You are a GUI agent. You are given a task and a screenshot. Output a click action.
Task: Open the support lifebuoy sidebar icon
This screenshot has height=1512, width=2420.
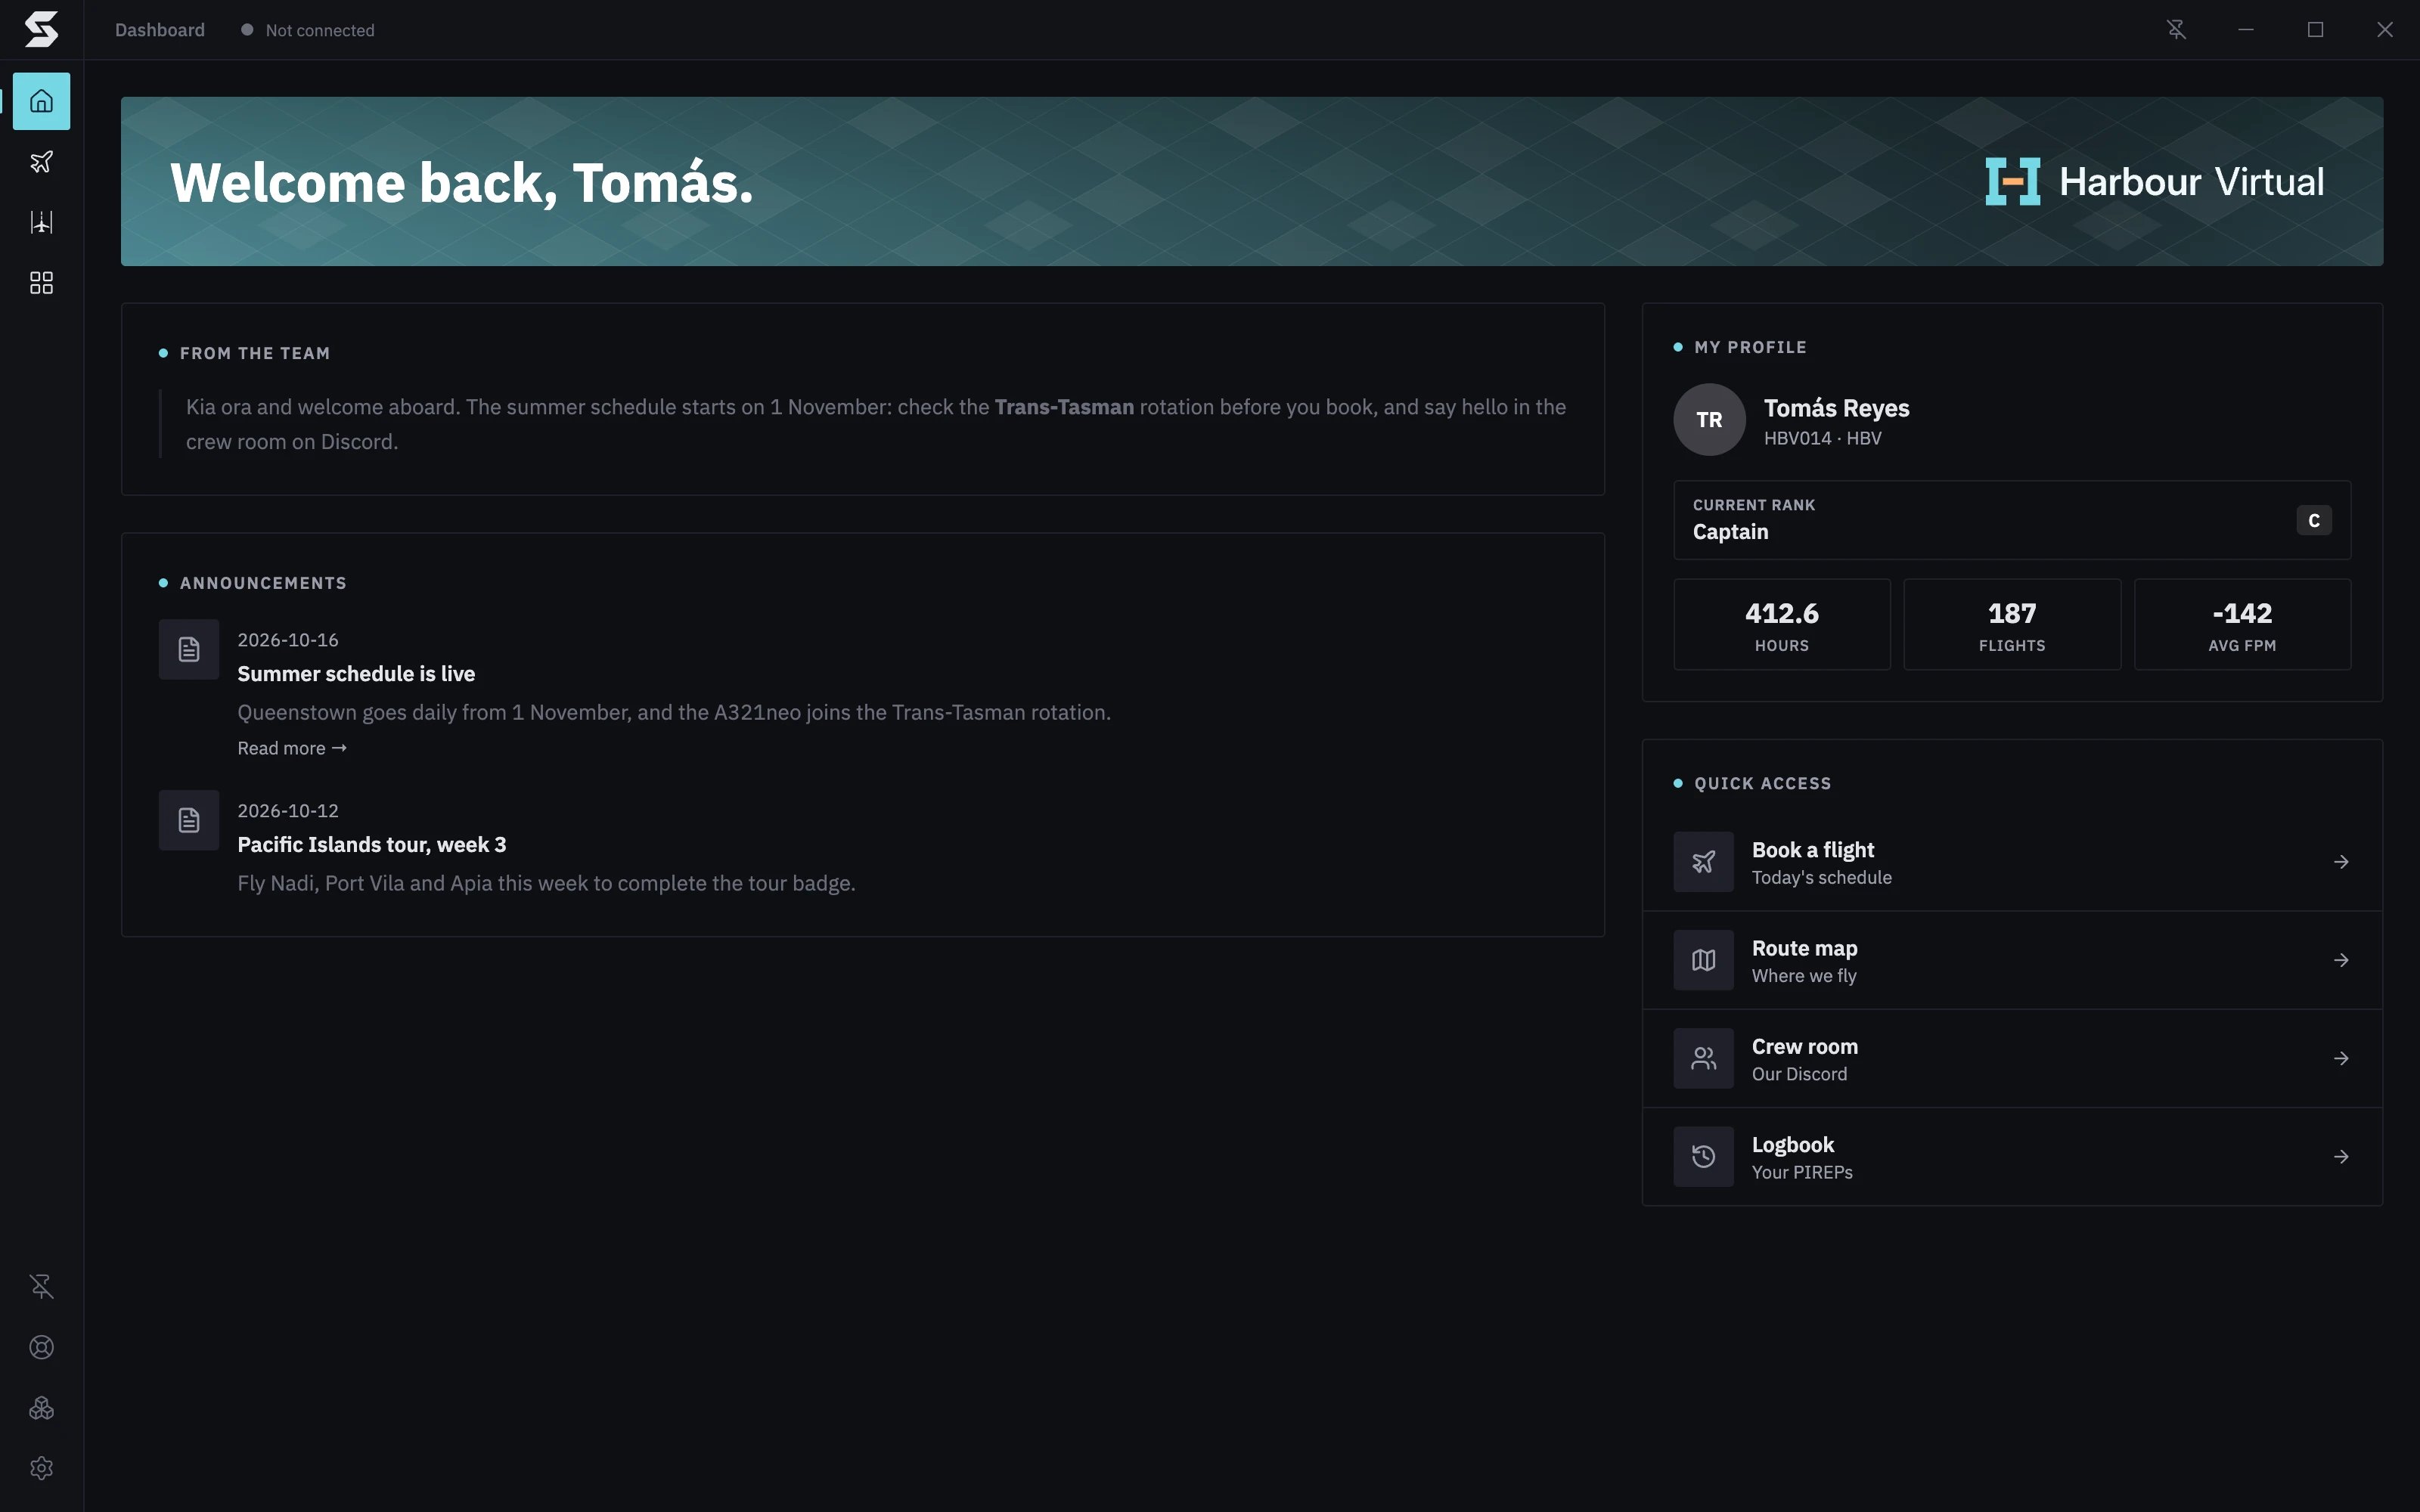tap(41, 1347)
